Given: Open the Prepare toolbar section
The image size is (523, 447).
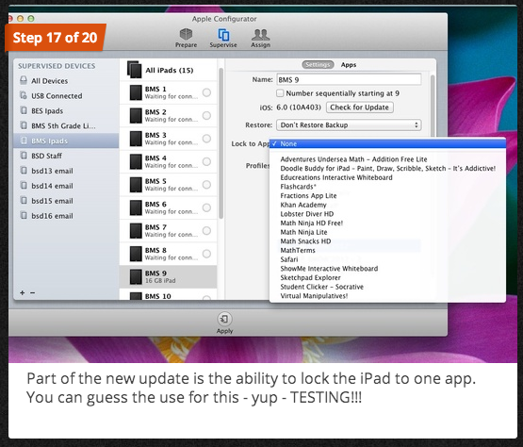Looking at the screenshot, I should click(x=186, y=38).
